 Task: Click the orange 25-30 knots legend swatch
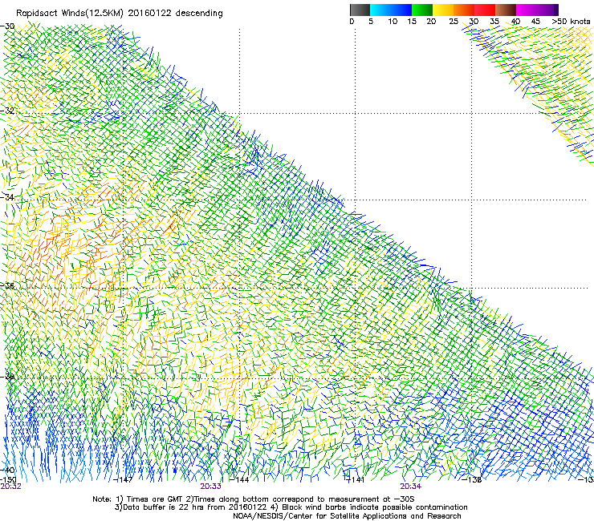[464, 10]
